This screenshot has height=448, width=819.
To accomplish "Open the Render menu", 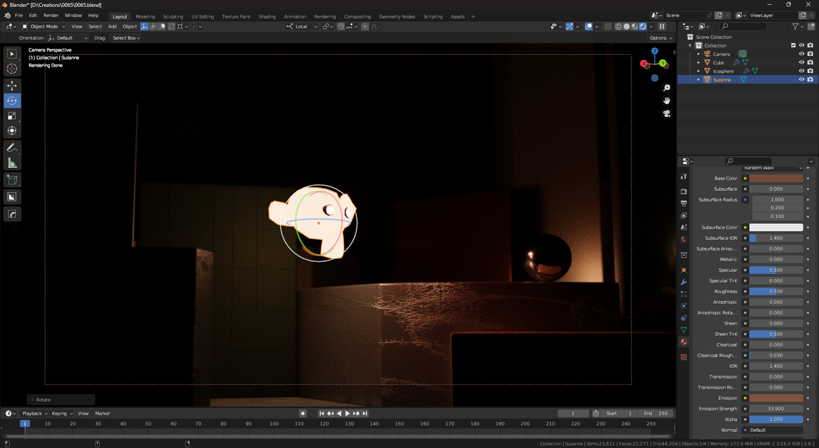I will coord(51,15).
